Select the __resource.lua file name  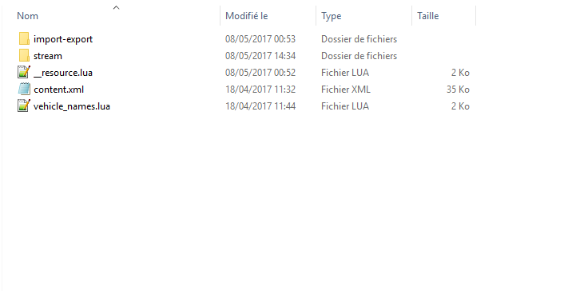click(63, 73)
